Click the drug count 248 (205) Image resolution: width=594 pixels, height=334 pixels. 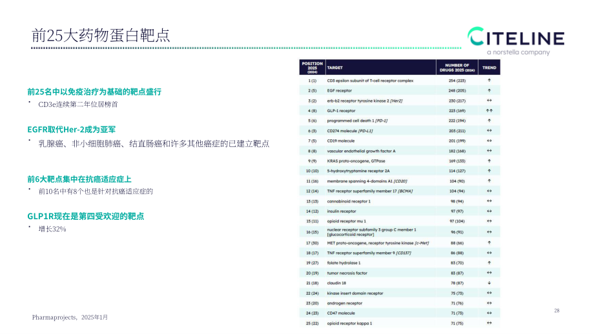pyautogui.click(x=457, y=91)
